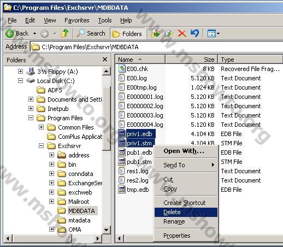Collapse the Local Disk (C:) node

20,80
